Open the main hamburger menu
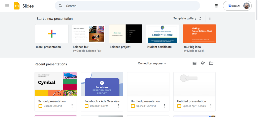 coord(7,6)
